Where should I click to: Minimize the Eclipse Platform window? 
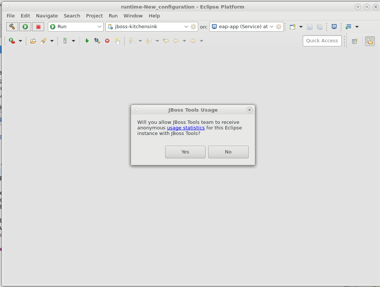[358, 7]
